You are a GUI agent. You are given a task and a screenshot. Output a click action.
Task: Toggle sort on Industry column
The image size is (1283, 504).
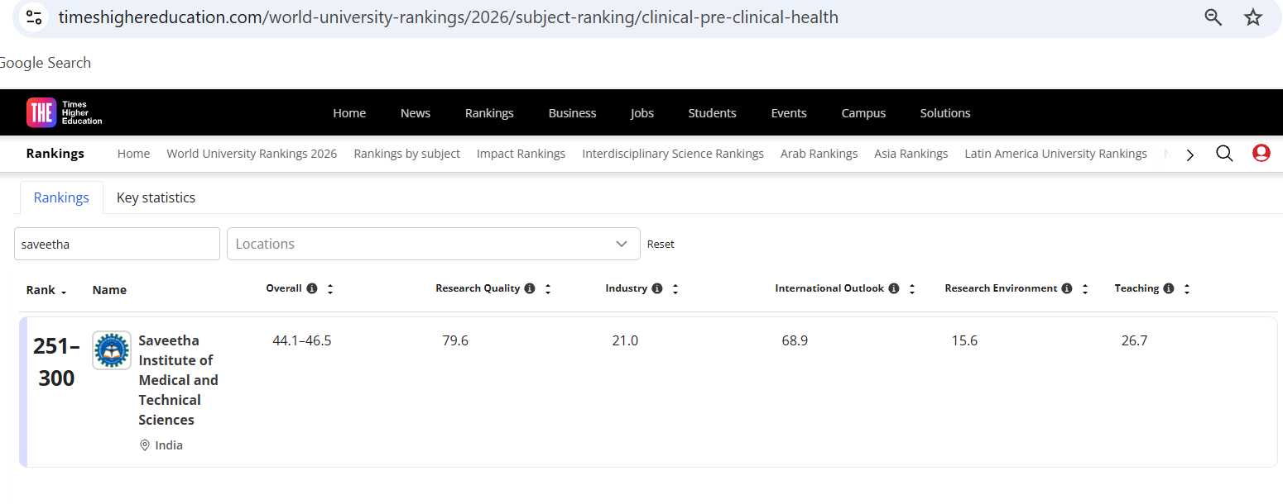[x=675, y=288]
